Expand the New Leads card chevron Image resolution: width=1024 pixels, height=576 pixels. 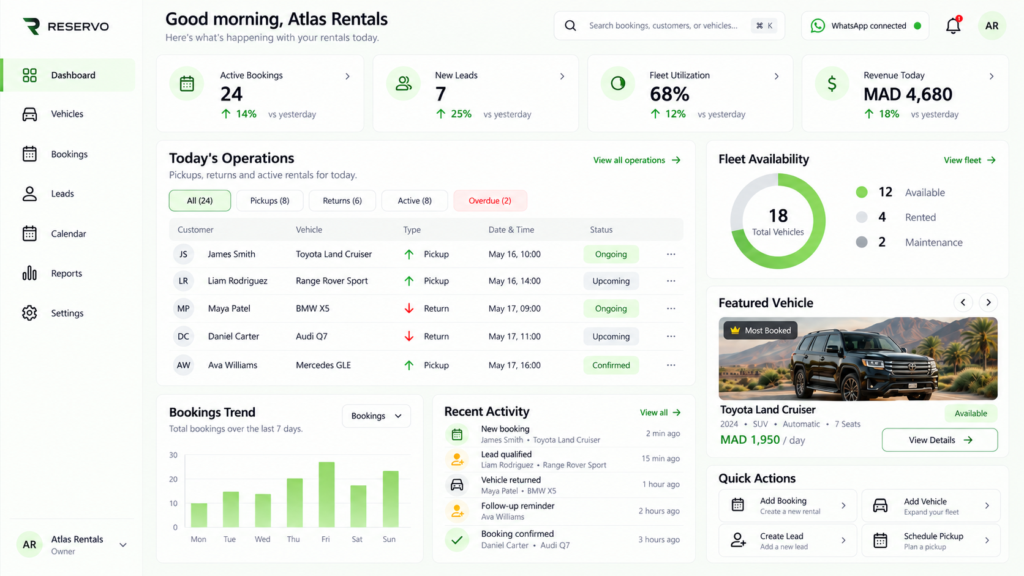point(562,77)
